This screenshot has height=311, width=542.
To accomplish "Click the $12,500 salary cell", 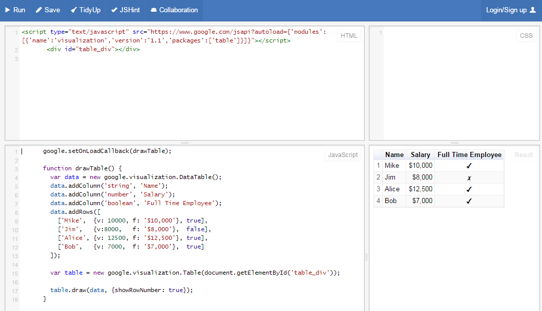I will tap(420, 189).
